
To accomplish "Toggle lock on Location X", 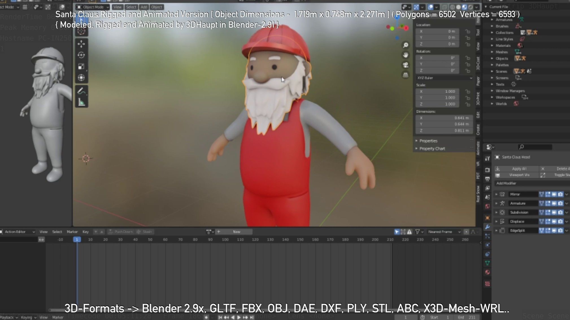I will click(x=468, y=32).
